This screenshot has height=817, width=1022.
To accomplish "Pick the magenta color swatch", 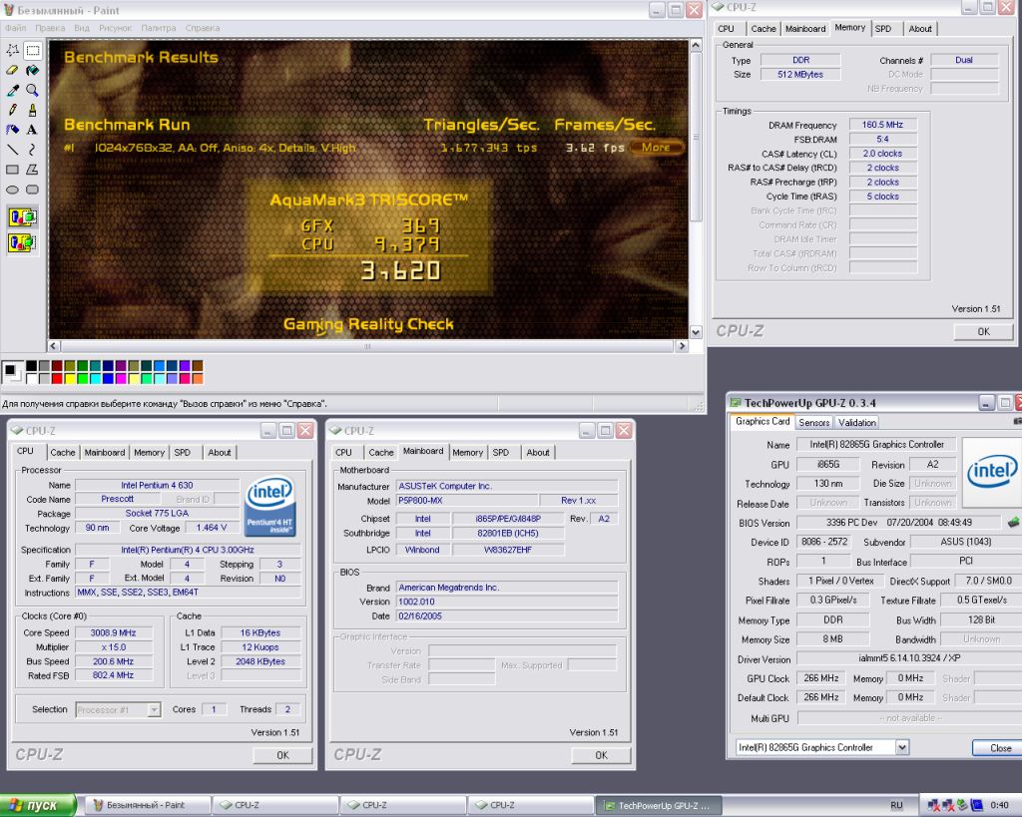I will (x=121, y=378).
